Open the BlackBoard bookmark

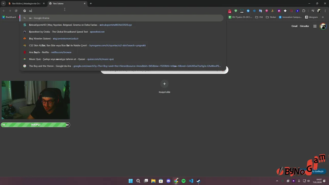pos(9,17)
